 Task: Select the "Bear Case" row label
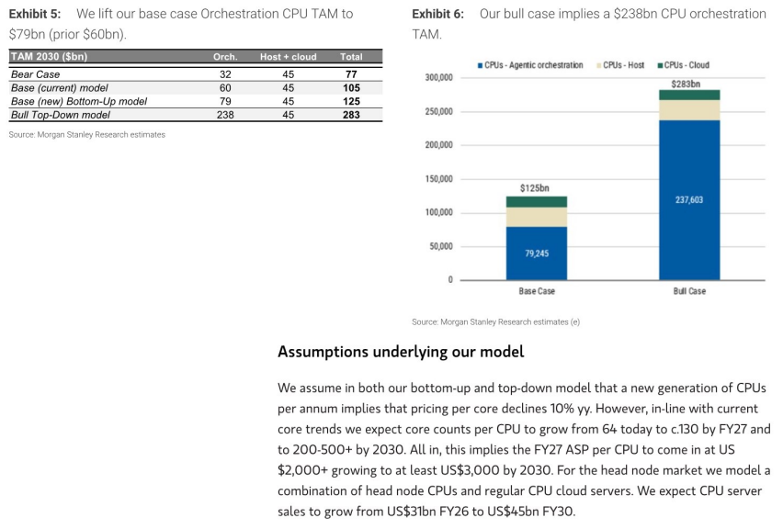point(36,74)
